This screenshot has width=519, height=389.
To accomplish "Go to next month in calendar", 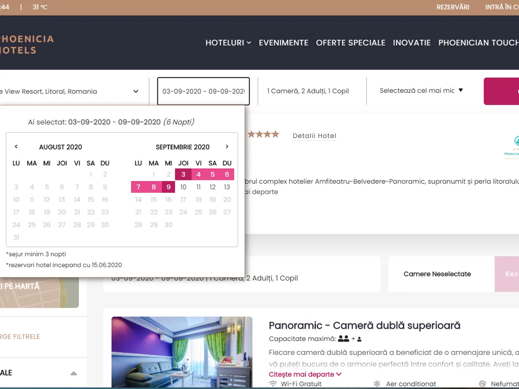I will 227,147.
